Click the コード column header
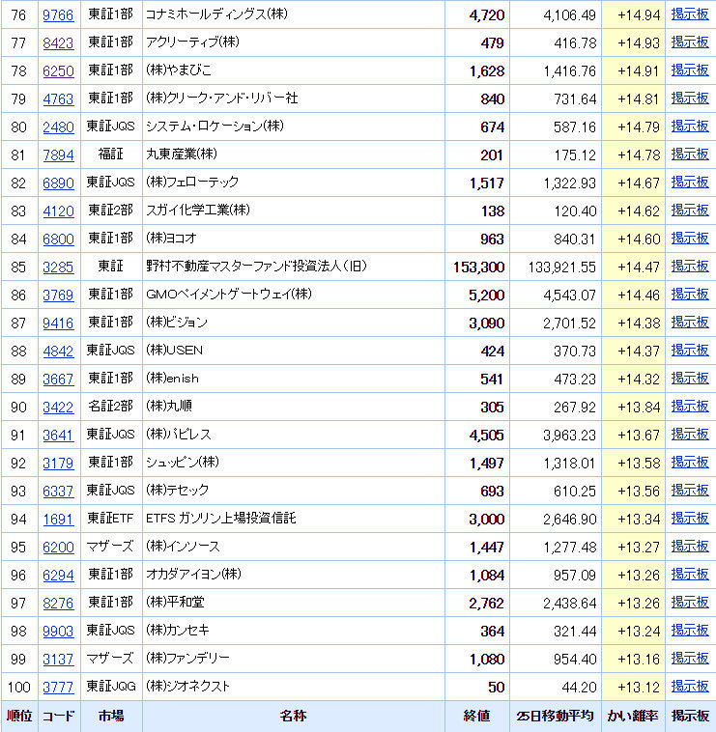The width and height of the screenshot is (716, 732). tap(58, 716)
